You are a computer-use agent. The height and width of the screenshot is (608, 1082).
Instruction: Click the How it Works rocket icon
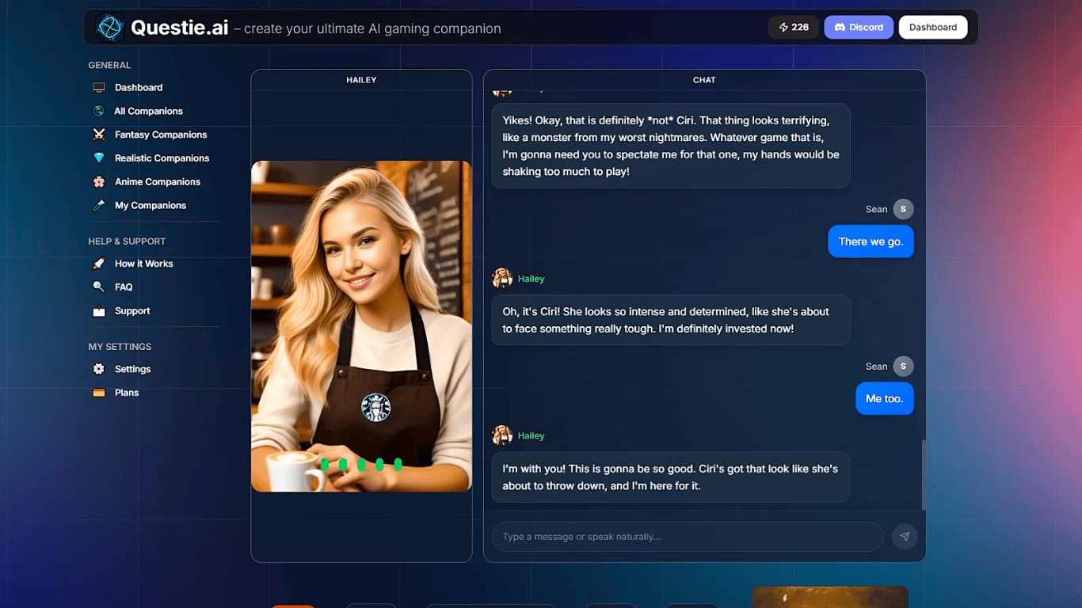(x=98, y=264)
